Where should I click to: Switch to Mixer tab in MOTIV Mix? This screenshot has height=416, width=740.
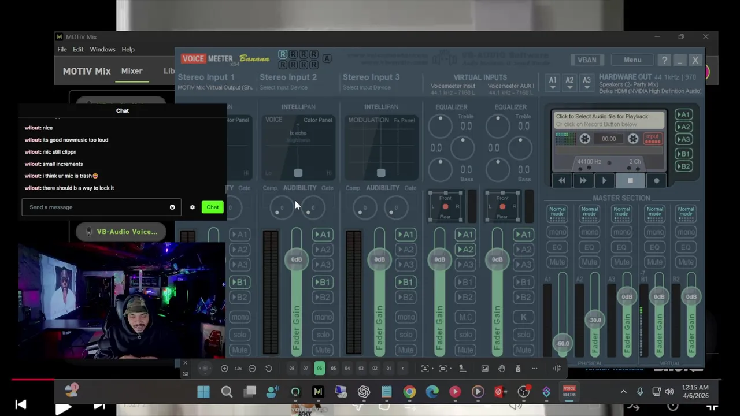pyautogui.click(x=132, y=71)
